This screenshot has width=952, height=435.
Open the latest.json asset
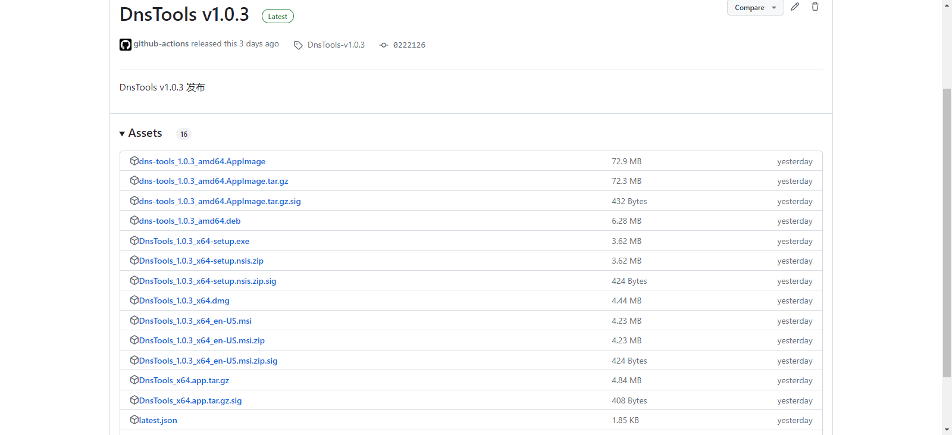pyautogui.click(x=158, y=420)
